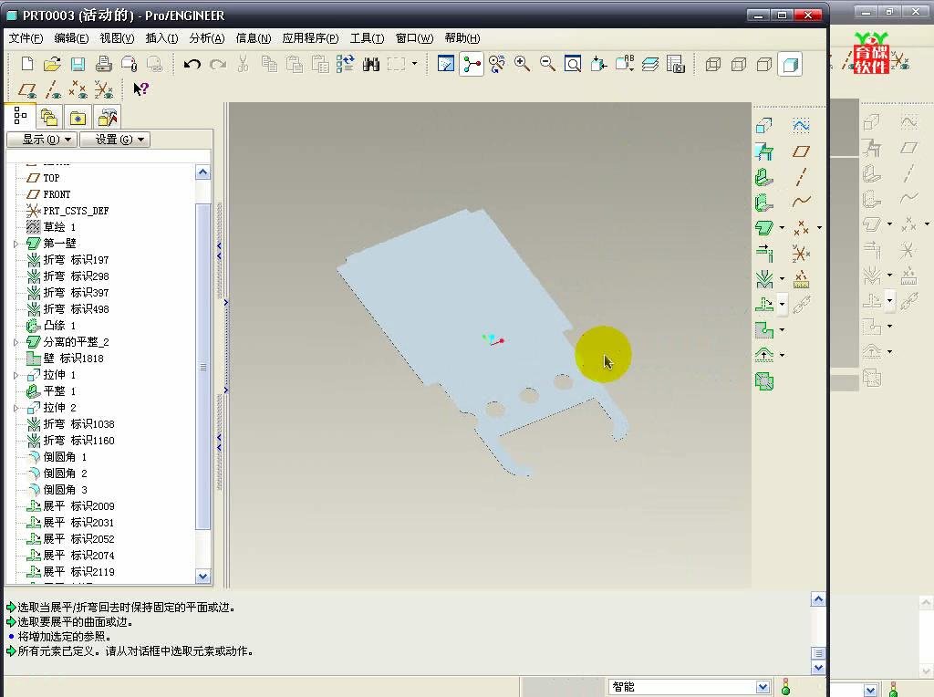Switch to the model tree tab
Screen dimensions: 934x697
pos(20,116)
